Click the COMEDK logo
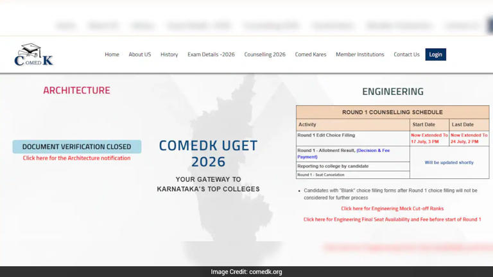This screenshot has height=277, width=493. point(33,55)
